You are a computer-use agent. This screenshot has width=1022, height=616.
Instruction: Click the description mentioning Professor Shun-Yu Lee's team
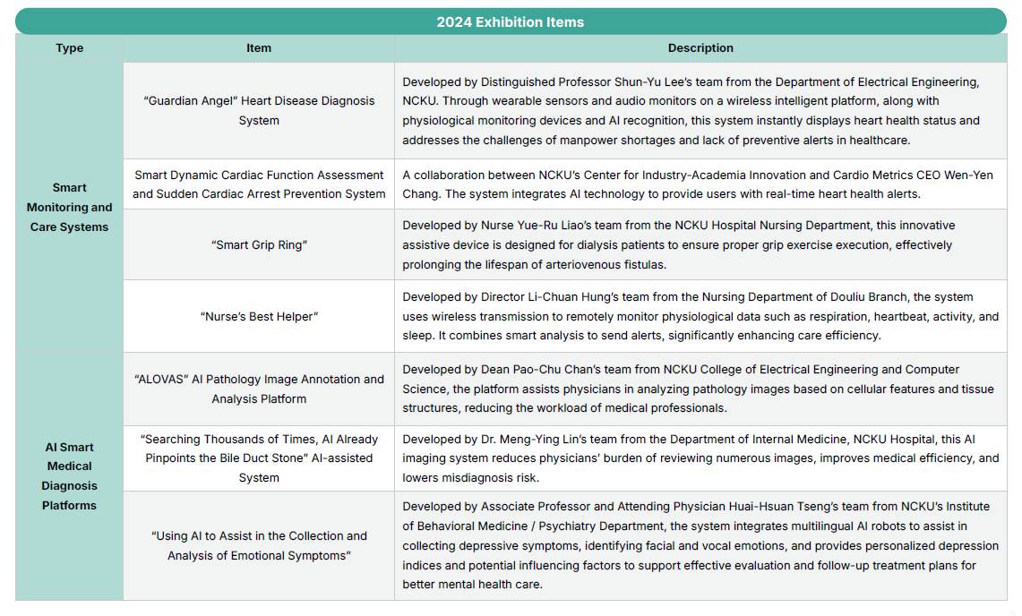click(x=700, y=111)
